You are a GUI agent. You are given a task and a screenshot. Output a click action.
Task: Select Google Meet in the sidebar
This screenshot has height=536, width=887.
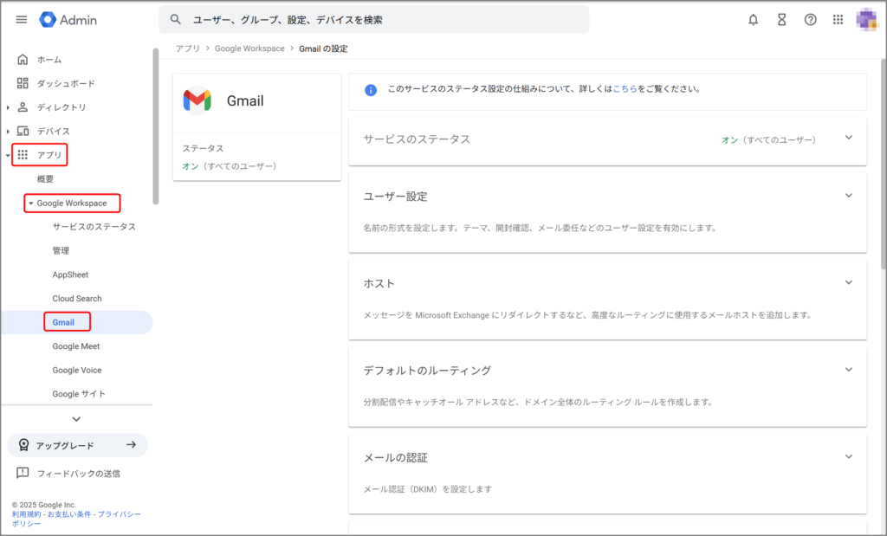tap(76, 346)
